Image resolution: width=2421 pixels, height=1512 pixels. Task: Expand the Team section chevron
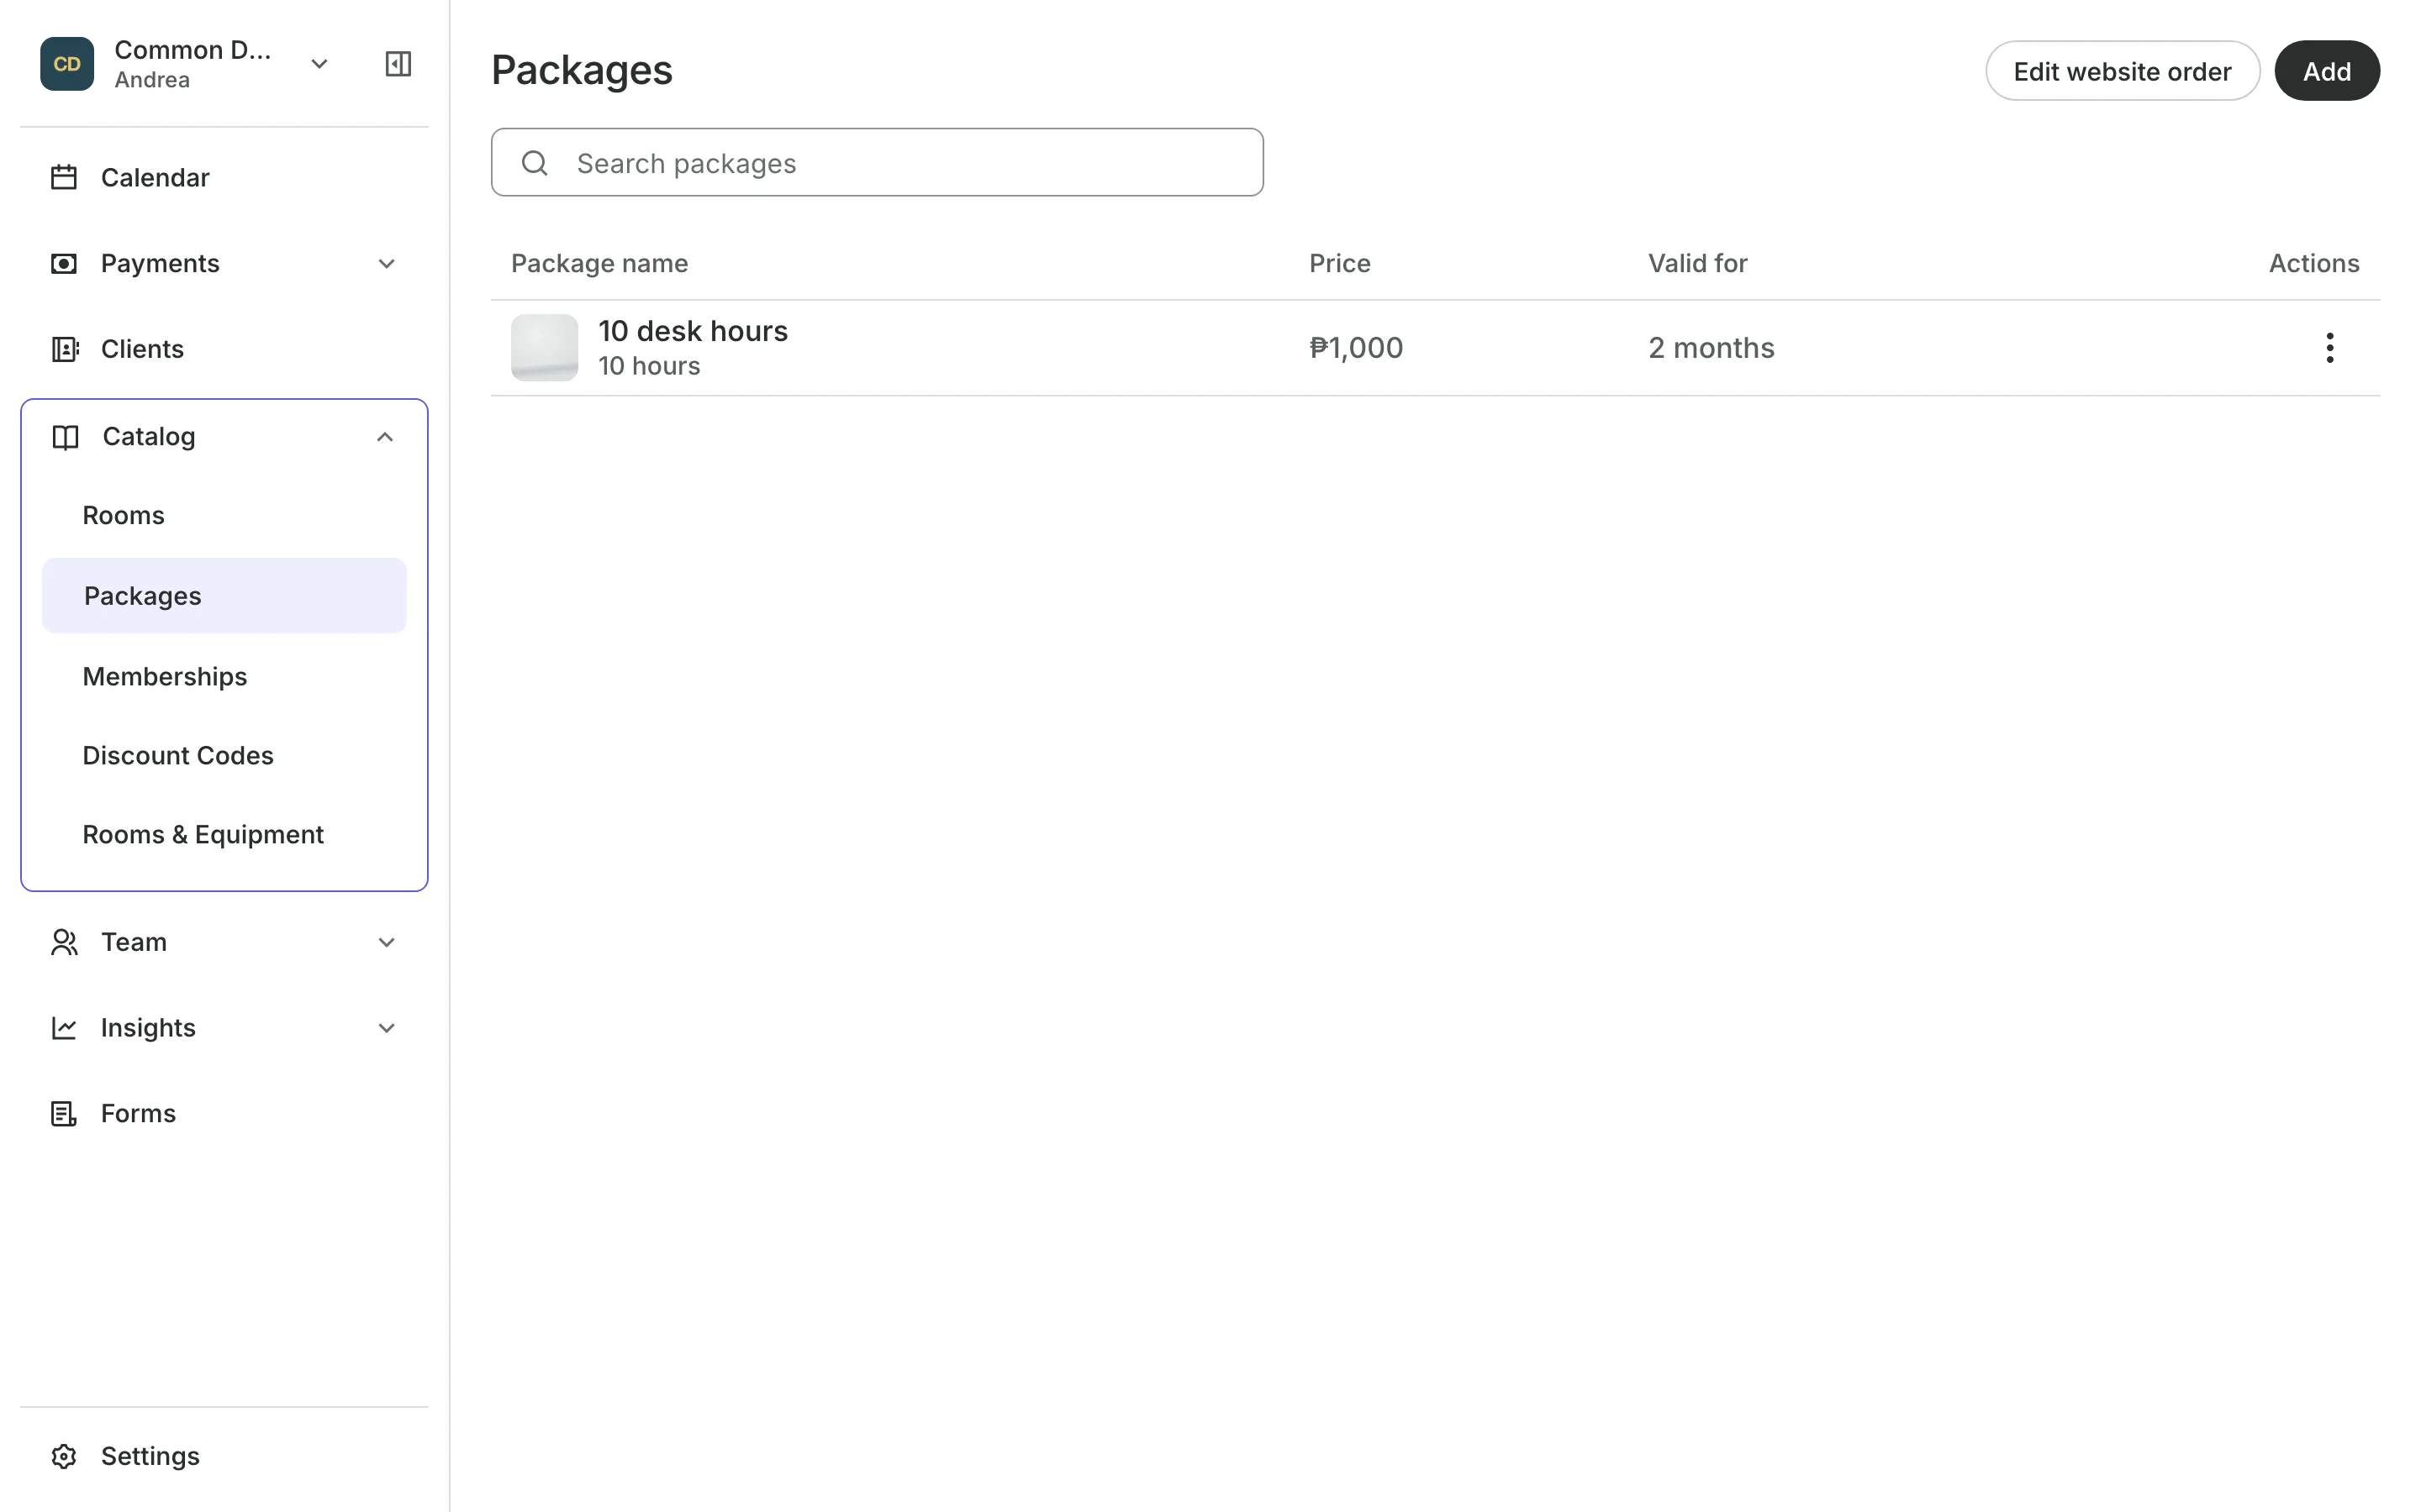(x=386, y=943)
